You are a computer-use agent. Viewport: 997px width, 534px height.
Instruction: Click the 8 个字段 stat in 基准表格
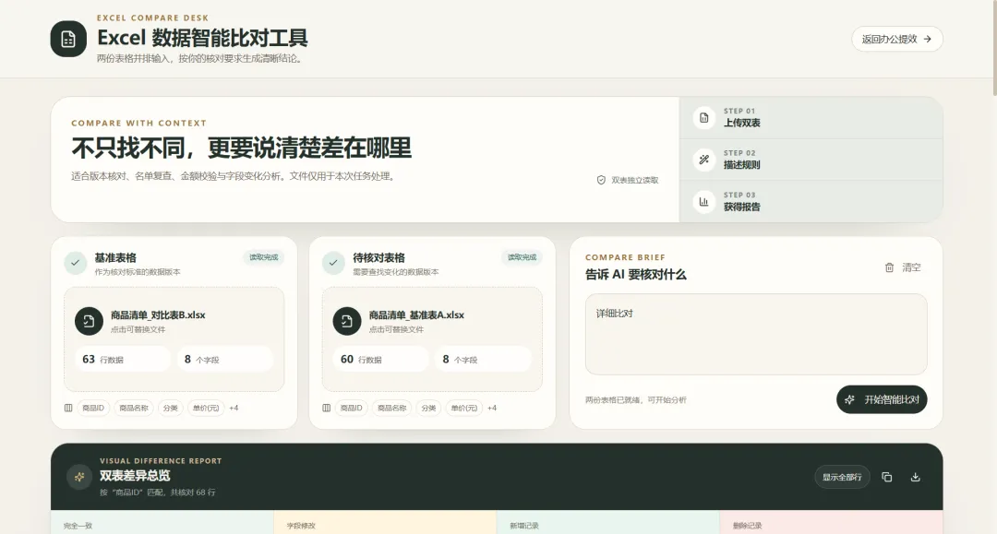[x=225, y=360]
